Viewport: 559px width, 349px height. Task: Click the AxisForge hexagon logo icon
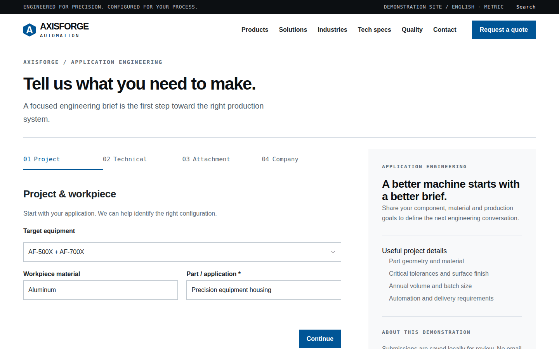[x=30, y=30]
